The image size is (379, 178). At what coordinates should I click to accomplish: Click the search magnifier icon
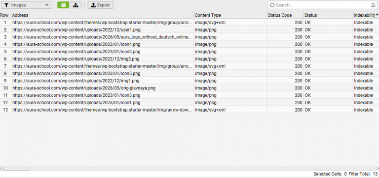pyautogui.click(x=272, y=5)
